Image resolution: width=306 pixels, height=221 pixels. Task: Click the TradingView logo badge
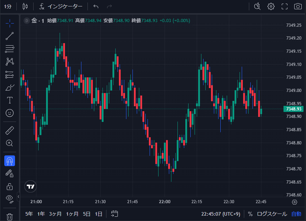(x=30, y=186)
